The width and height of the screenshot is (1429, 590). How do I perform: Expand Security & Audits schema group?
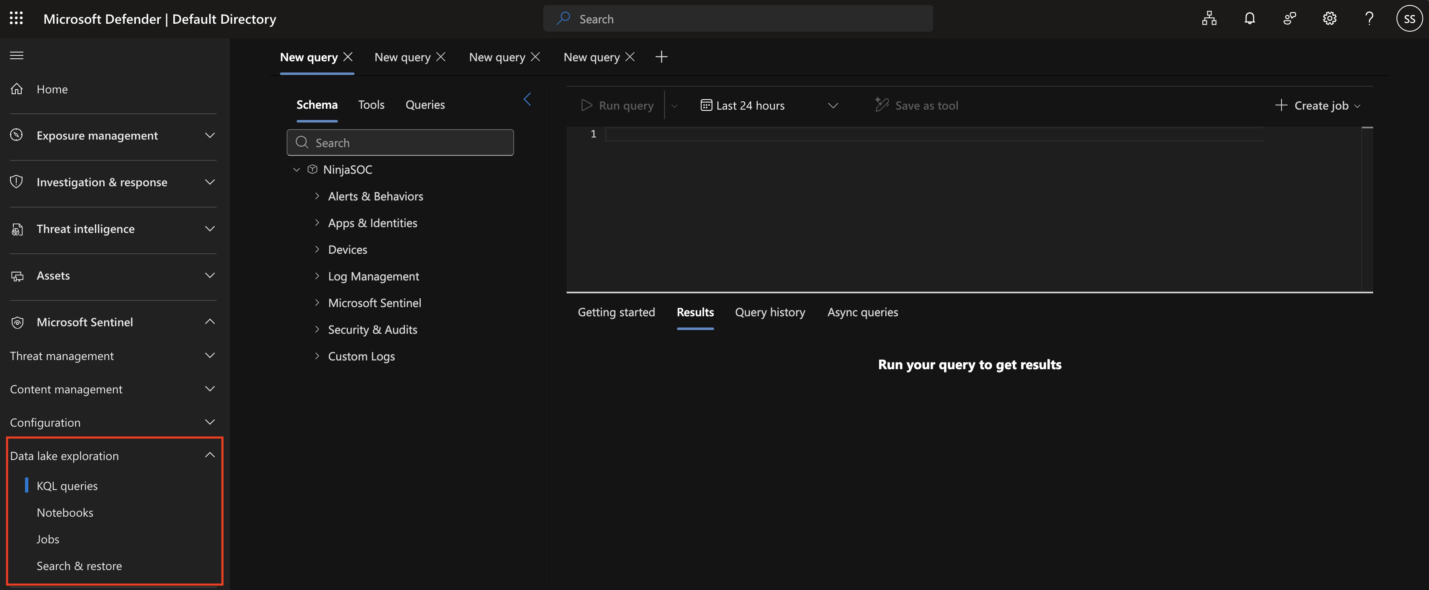tap(317, 329)
